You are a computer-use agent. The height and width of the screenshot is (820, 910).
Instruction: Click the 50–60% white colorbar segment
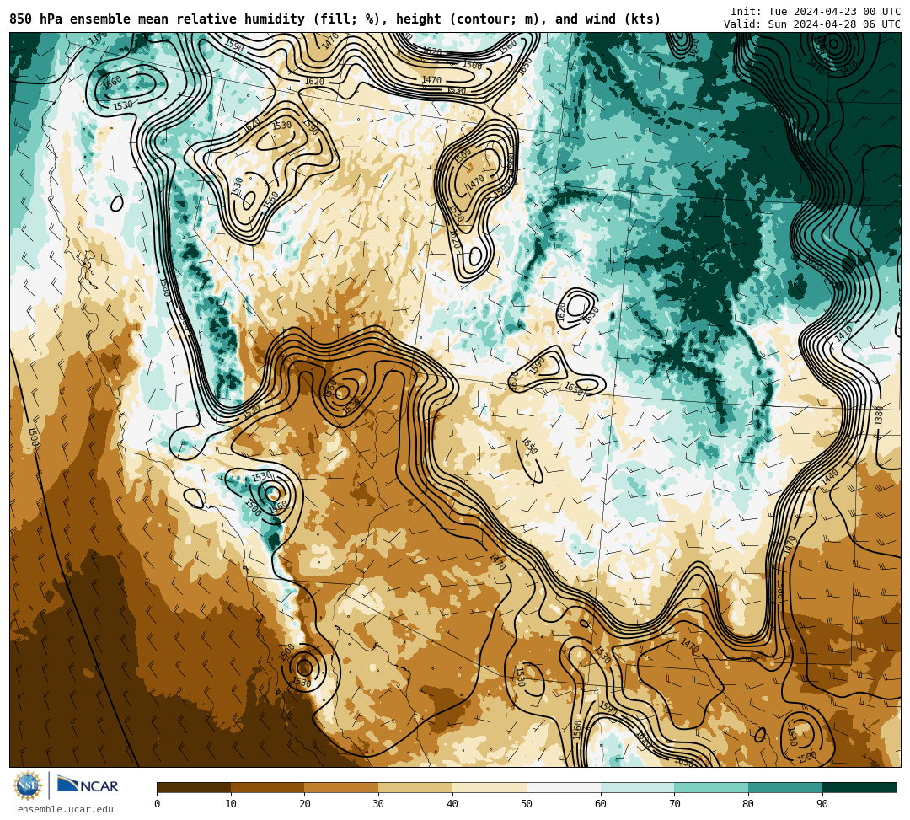(x=564, y=787)
